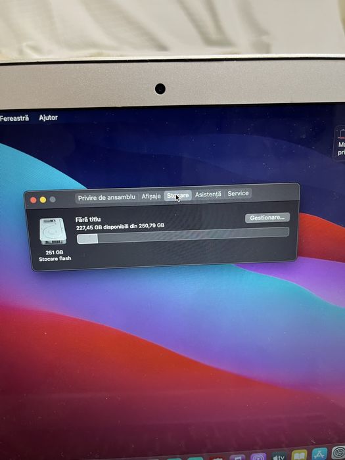Open the Asistență tab

point(208,195)
